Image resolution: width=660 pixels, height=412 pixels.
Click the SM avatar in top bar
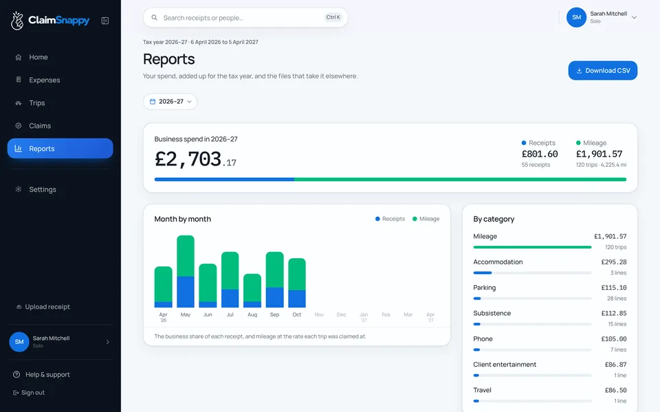pos(576,17)
